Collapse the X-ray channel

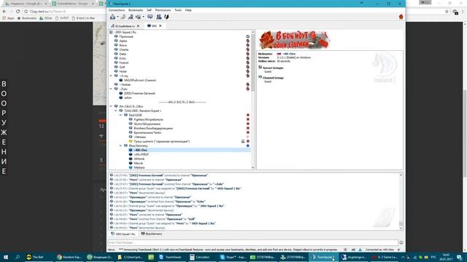pyautogui.click(x=111, y=76)
